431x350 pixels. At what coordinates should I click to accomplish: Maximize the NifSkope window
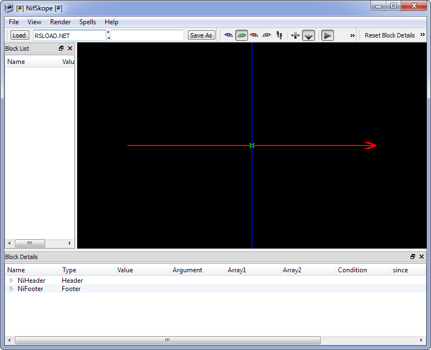click(394, 6)
